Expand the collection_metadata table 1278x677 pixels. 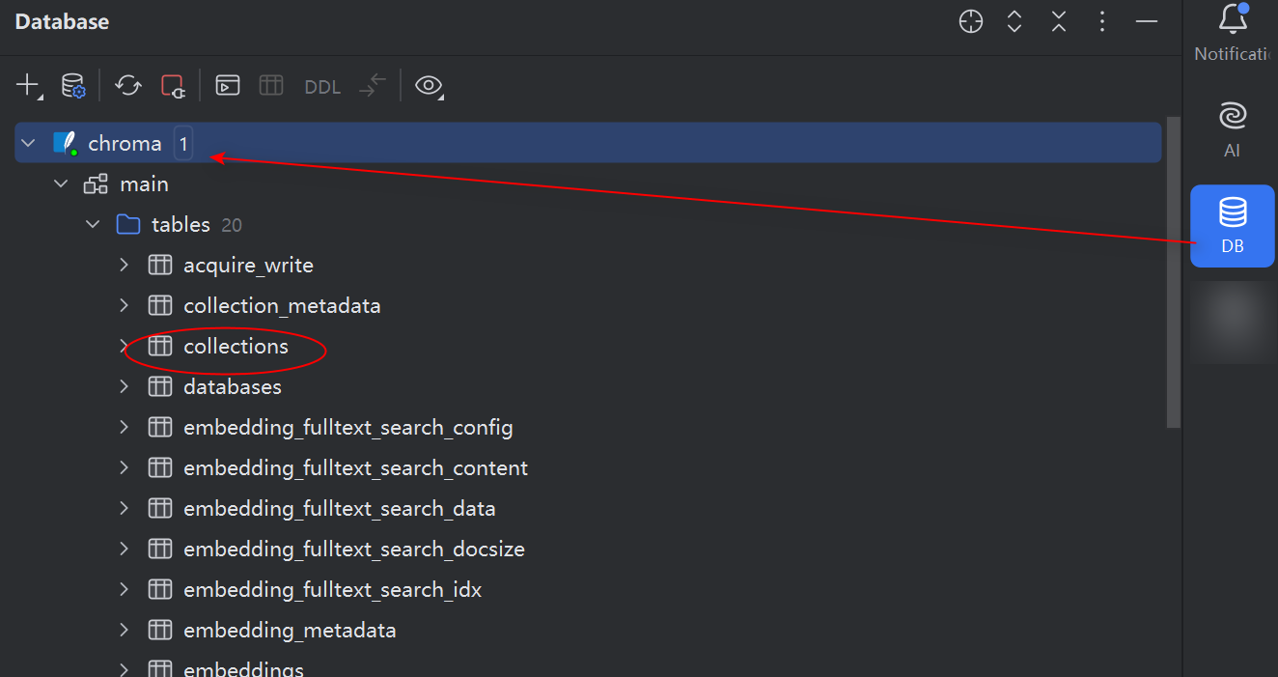[x=124, y=305]
